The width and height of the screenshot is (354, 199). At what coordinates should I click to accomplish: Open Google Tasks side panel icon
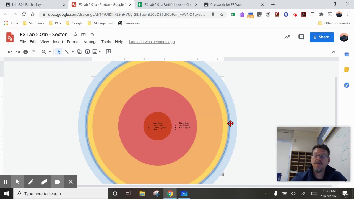(x=347, y=85)
